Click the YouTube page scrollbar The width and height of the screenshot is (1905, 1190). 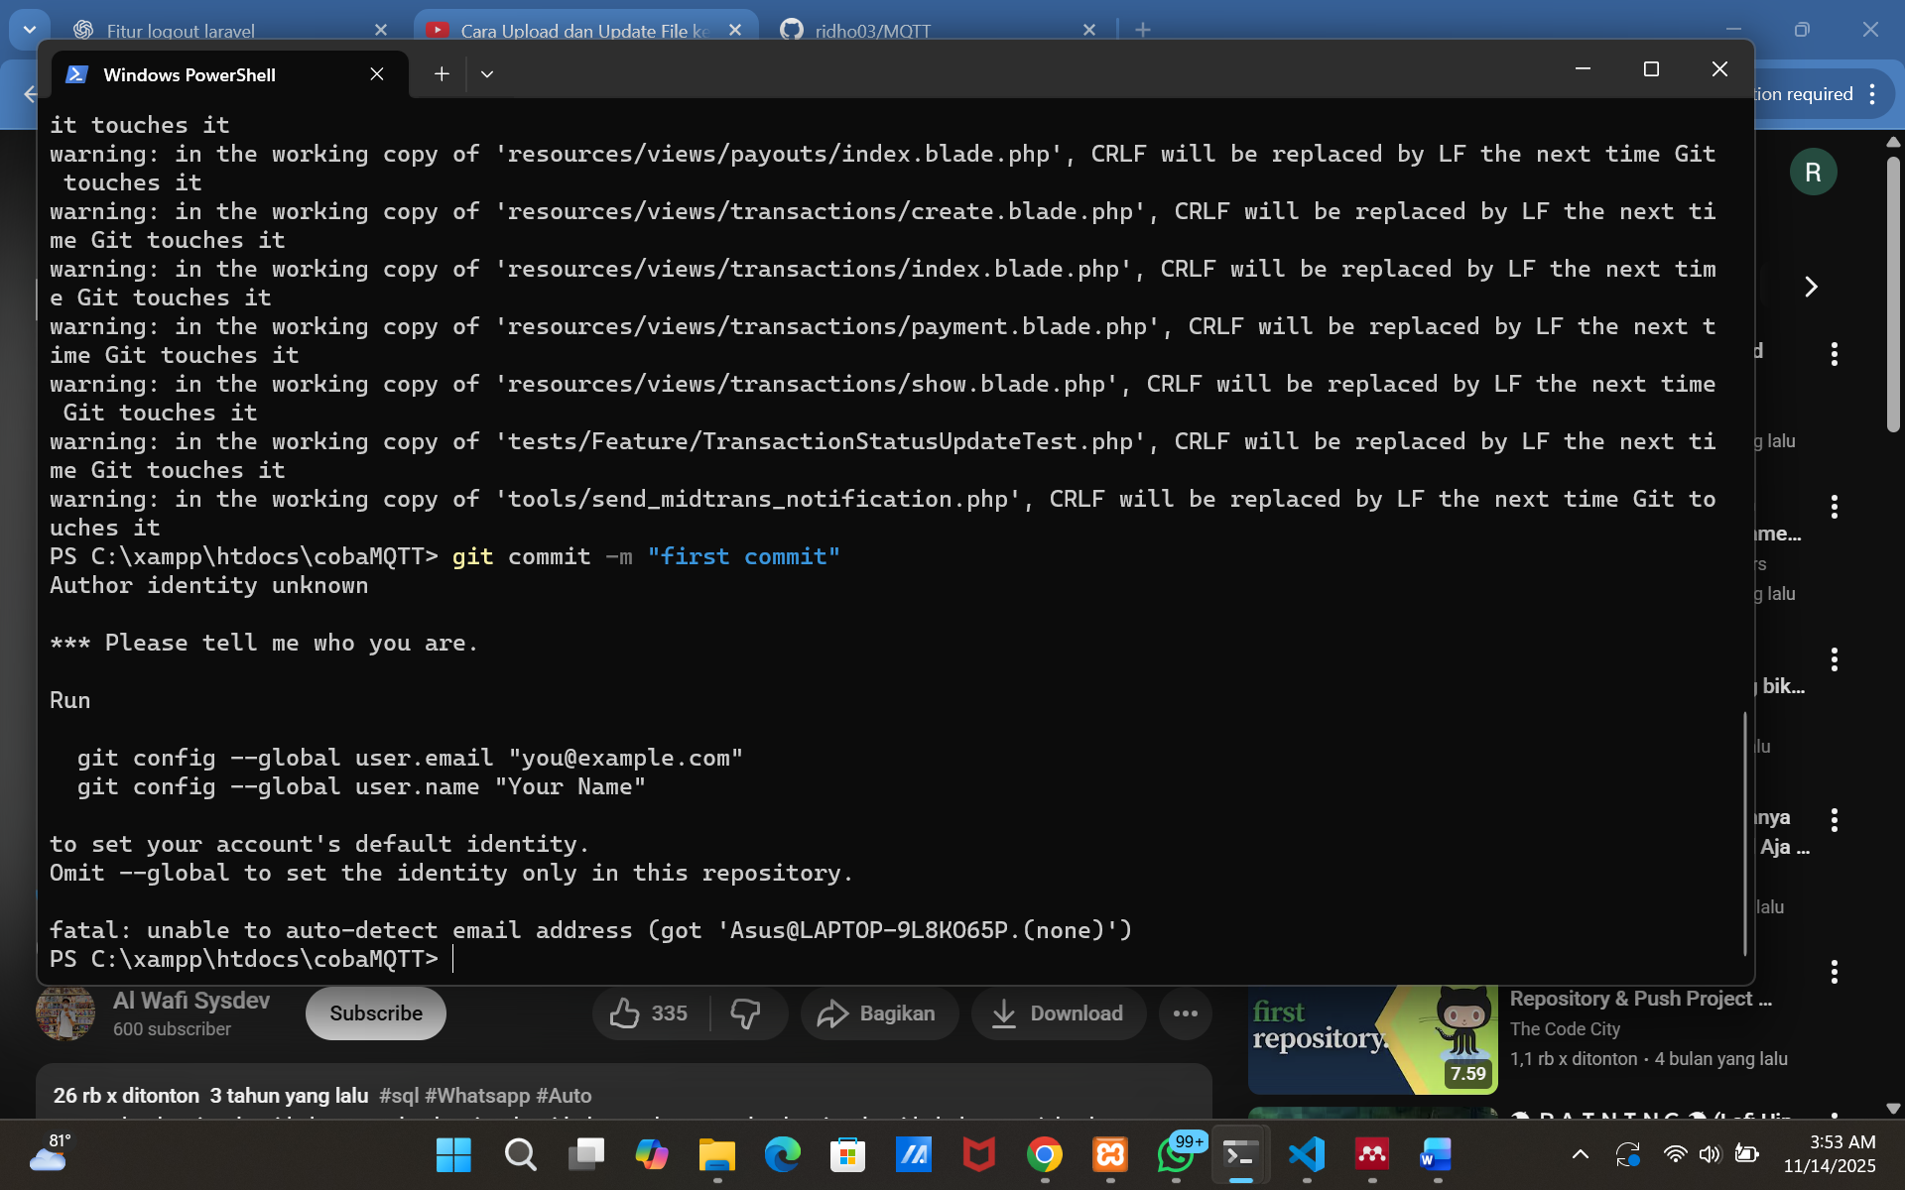1893,294
